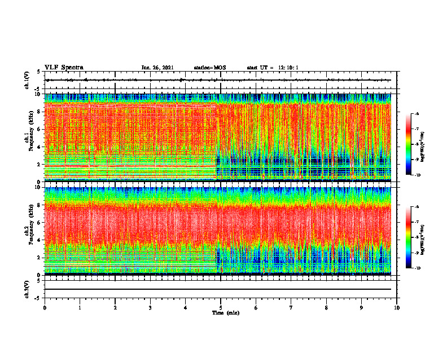Image resolution: width=447 pixels, height=345 pixels.
Task: Click x-axis tick label "0"
Action: click(x=45, y=308)
